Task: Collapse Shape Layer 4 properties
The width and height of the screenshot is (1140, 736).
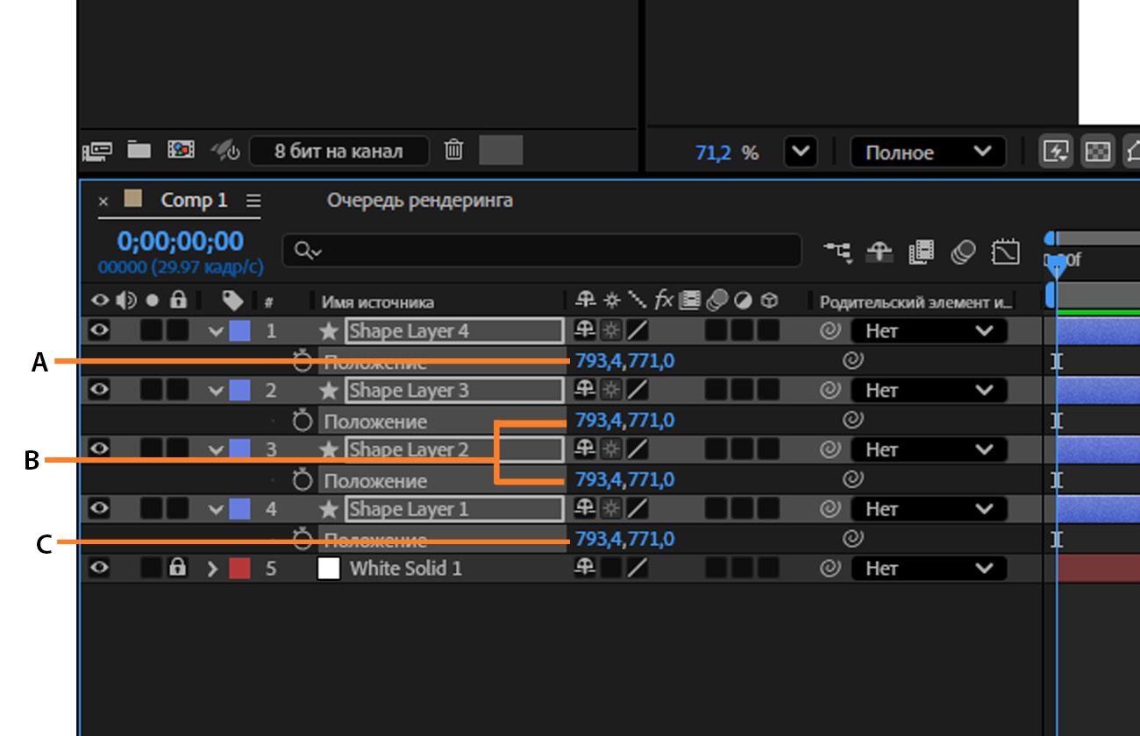Action: pos(215,331)
